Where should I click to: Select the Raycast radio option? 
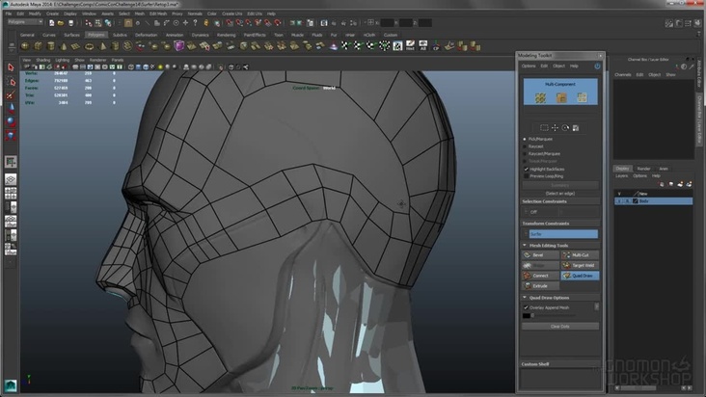(x=526, y=146)
